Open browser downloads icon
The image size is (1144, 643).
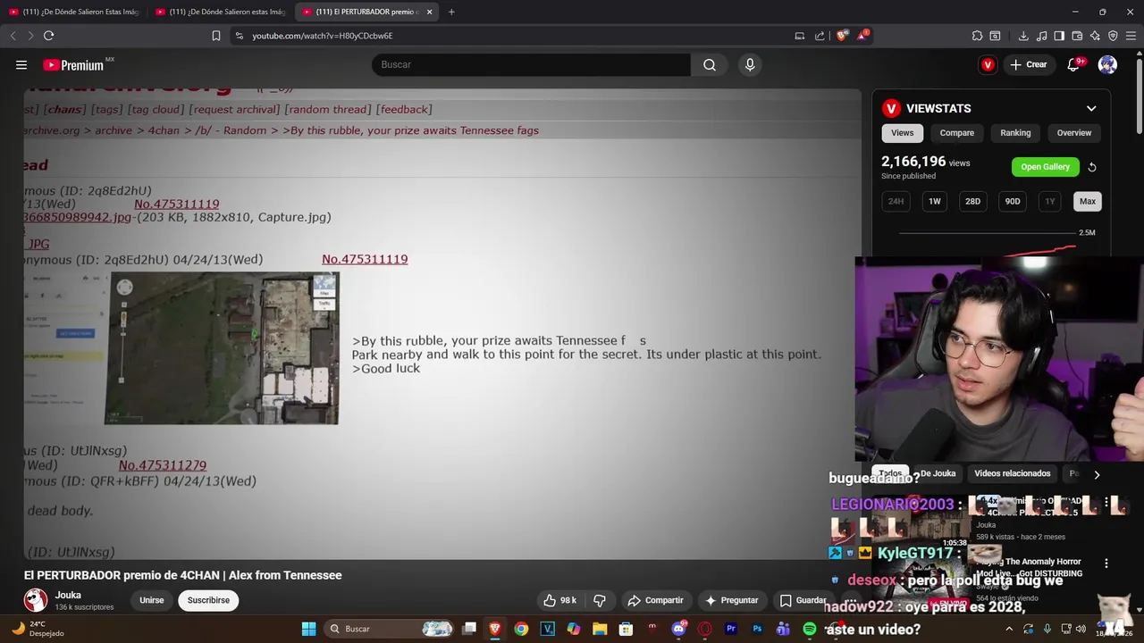(1023, 36)
